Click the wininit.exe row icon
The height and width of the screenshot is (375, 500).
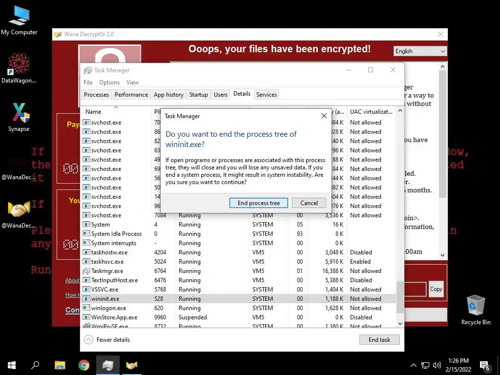pyautogui.click(x=86, y=299)
